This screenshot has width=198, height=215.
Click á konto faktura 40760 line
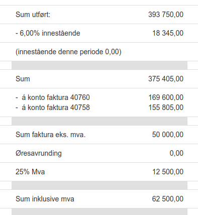(x=53, y=97)
